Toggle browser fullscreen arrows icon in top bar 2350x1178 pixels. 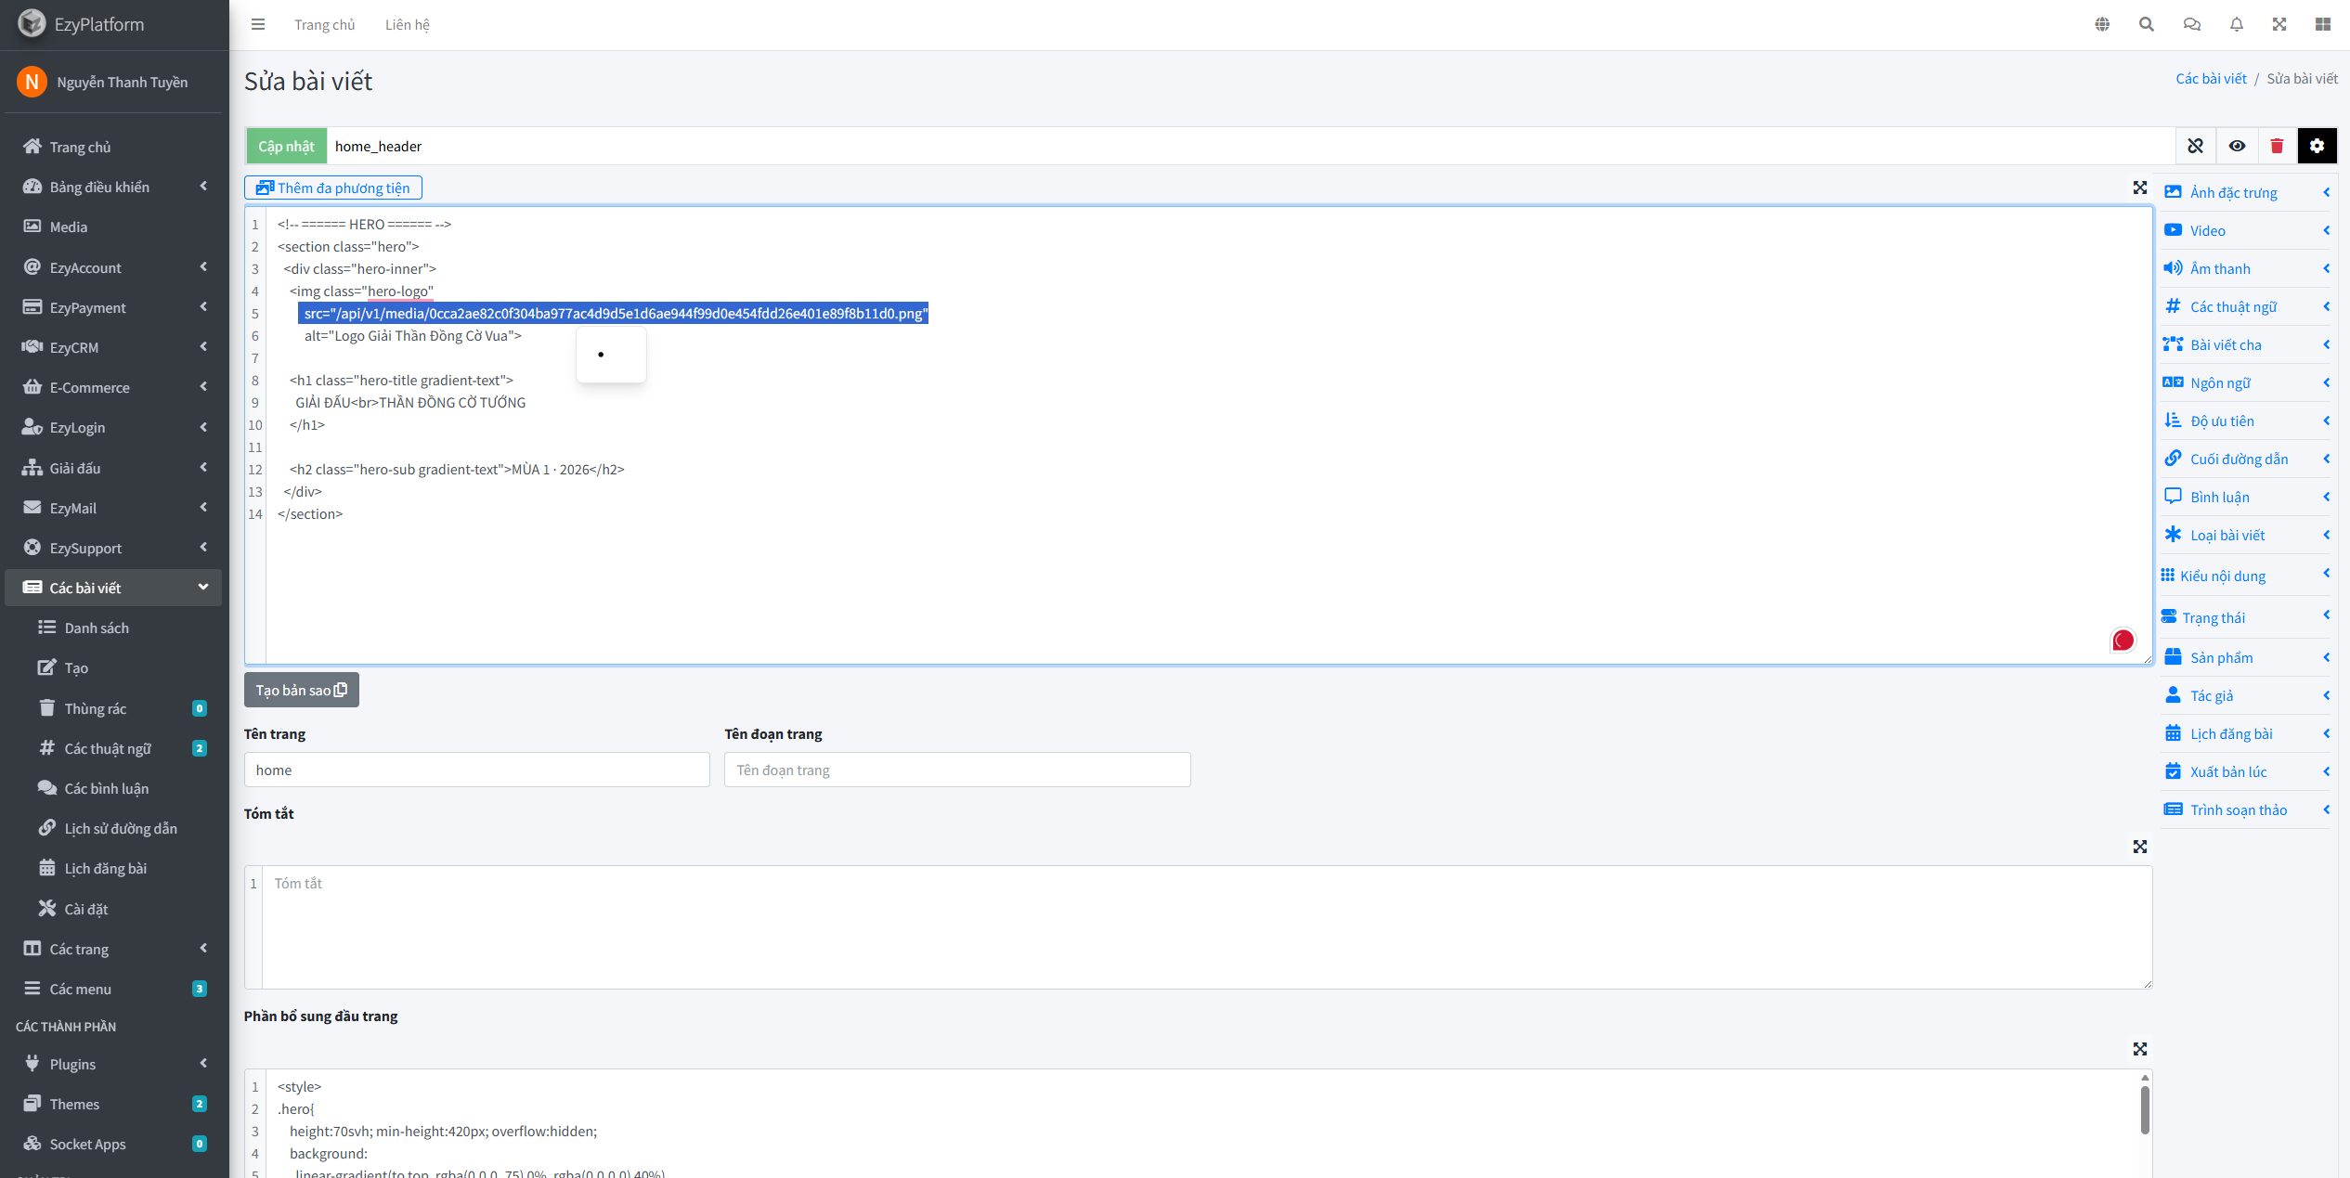[x=2279, y=24]
